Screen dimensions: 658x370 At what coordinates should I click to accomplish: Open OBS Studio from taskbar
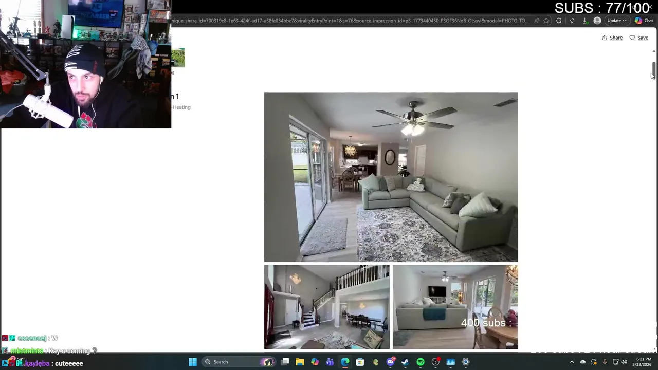click(x=435, y=362)
